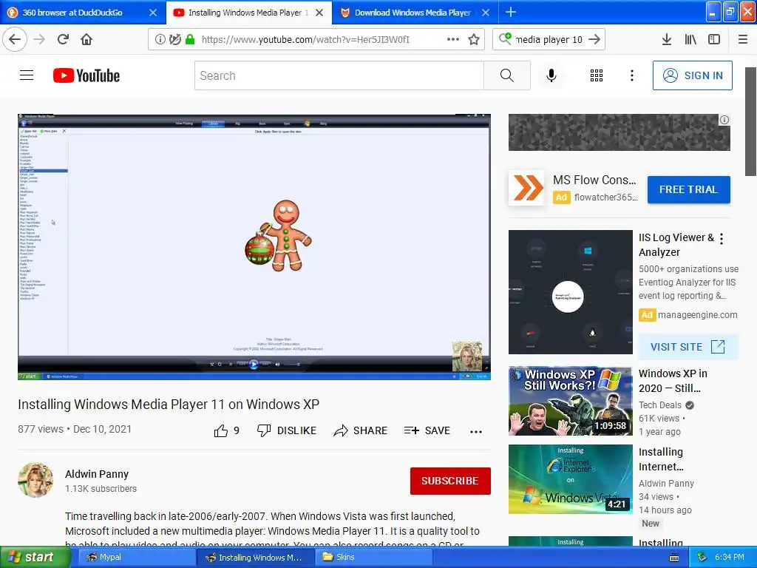Bookmark this page with the star
Image resolution: width=757 pixels, height=568 pixels.
pyautogui.click(x=474, y=39)
